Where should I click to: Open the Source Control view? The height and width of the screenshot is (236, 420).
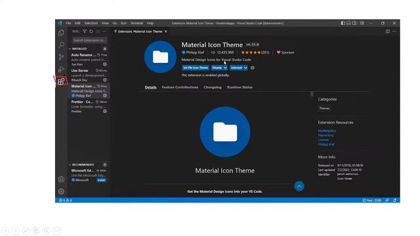[61, 57]
